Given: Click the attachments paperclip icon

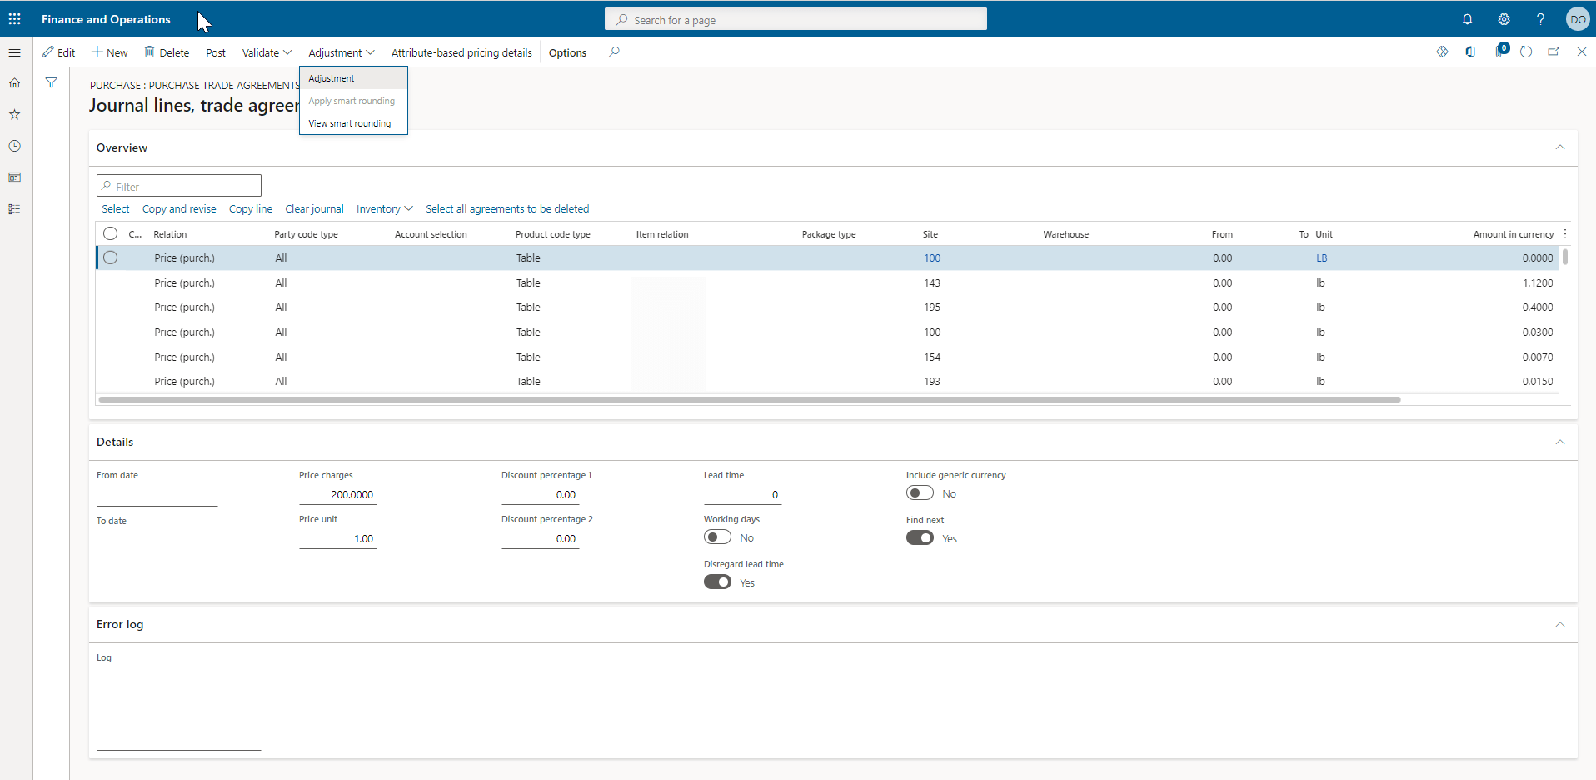Looking at the screenshot, I should (1499, 51).
